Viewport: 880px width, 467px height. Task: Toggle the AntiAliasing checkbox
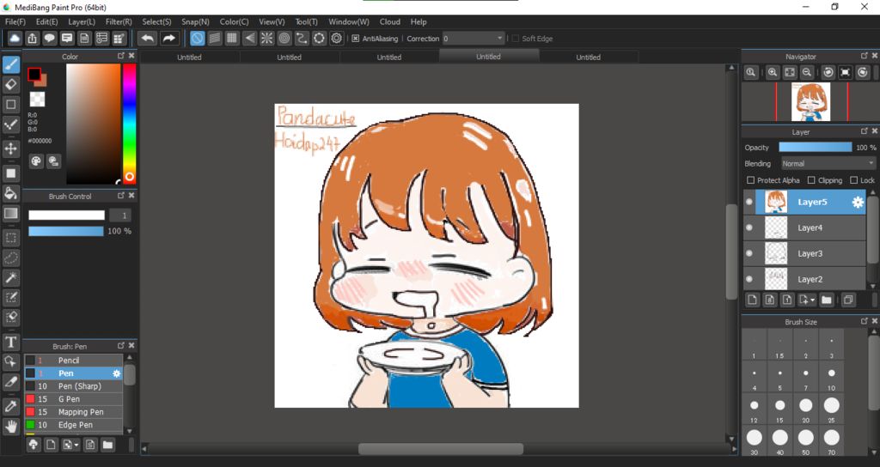click(355, 38)
